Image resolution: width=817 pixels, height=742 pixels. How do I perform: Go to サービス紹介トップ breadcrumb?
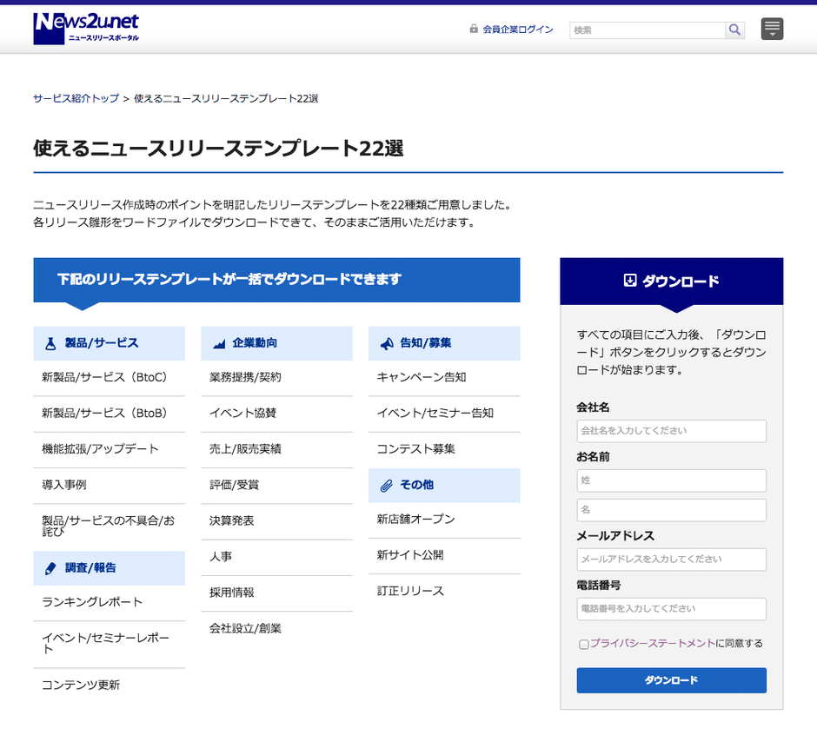(76, 98)
